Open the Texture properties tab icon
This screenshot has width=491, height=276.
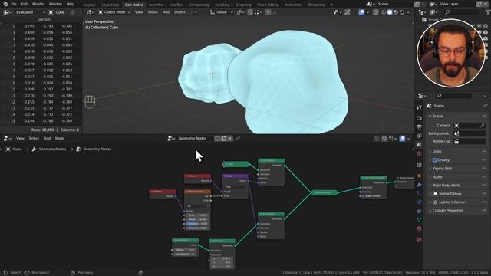[x=420, y=240]
